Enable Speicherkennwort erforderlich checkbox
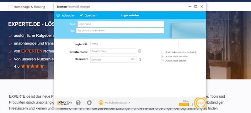 click(x=163, y=52)
